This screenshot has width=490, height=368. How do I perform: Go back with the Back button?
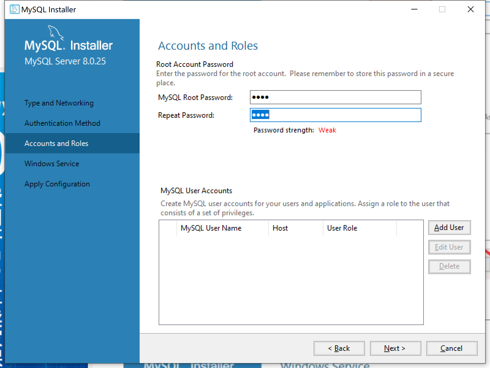tap(339, 348)
